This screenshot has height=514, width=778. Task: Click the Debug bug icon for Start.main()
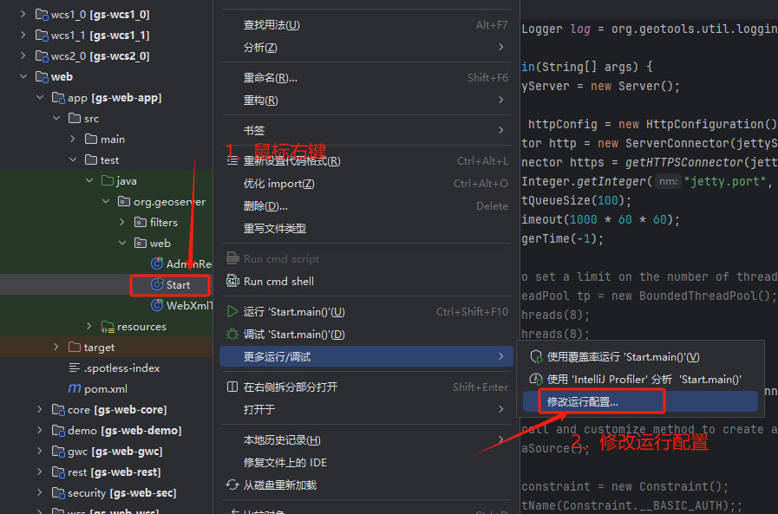coord(232,334)
